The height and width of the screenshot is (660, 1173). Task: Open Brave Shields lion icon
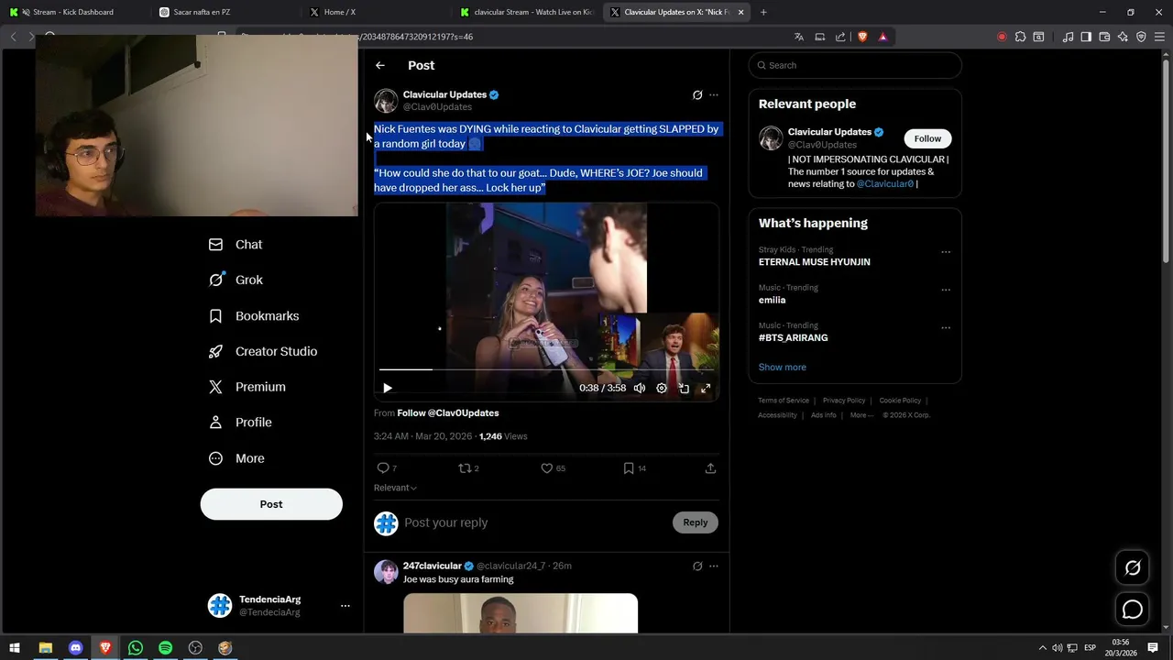pyautogui.click(x=862, y=37)
